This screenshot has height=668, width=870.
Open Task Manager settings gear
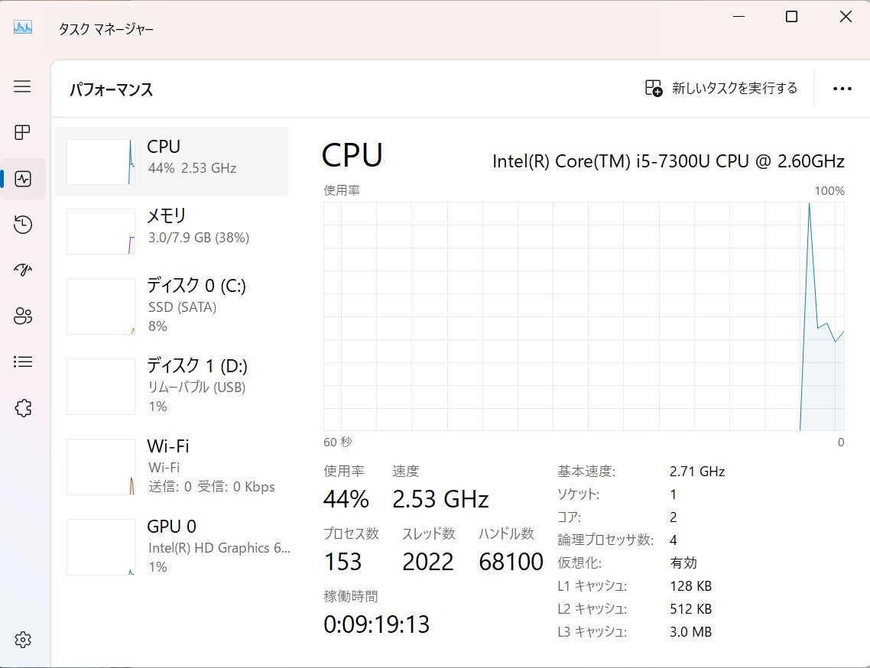23,639
